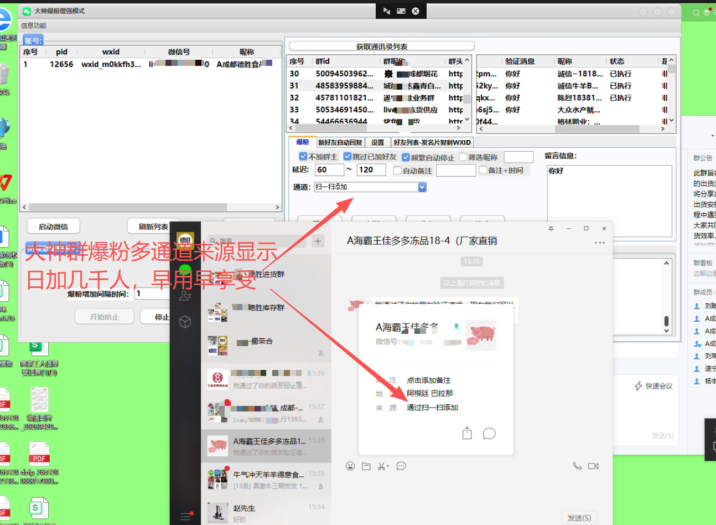Enable the 筛选昵称 checkbox
The width and height of the screenshot is (716, 525).
(x=463, y=157)
